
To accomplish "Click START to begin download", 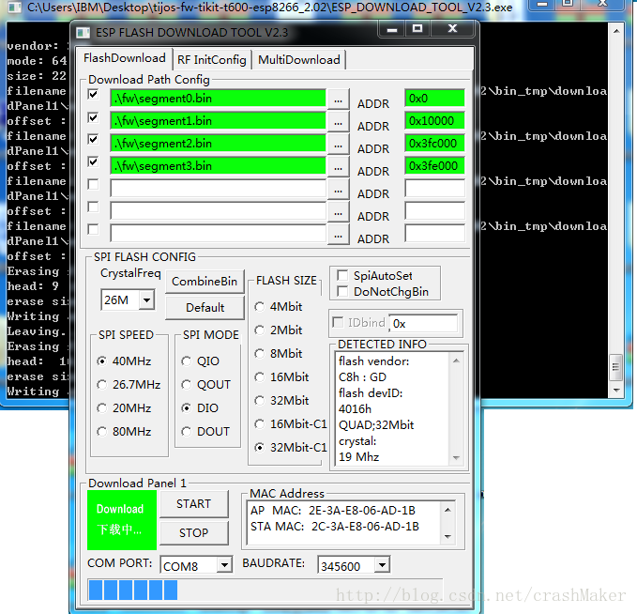I will (x=194, y=504).
